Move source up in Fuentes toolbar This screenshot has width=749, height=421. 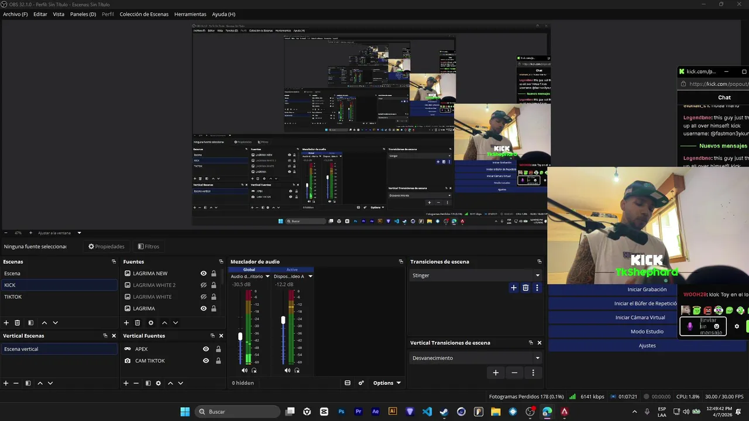(x=164, y=323)
